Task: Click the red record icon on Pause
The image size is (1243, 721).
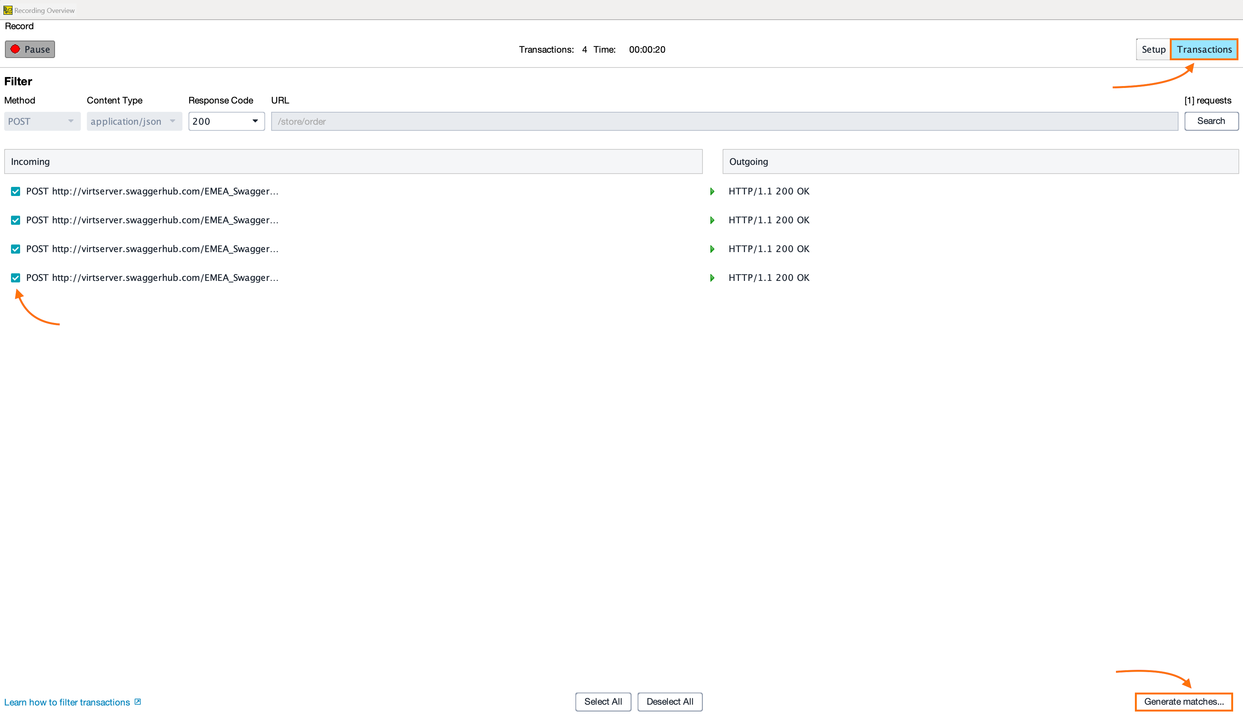Action: pyautogui.click(x=15, y=49)
